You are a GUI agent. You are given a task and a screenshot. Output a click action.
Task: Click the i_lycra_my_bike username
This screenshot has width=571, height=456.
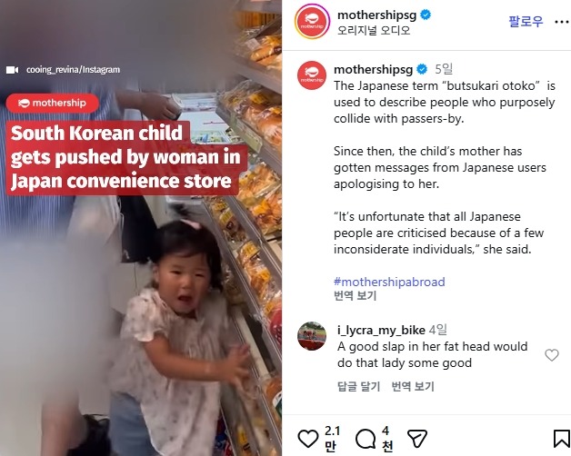point(381,330)
